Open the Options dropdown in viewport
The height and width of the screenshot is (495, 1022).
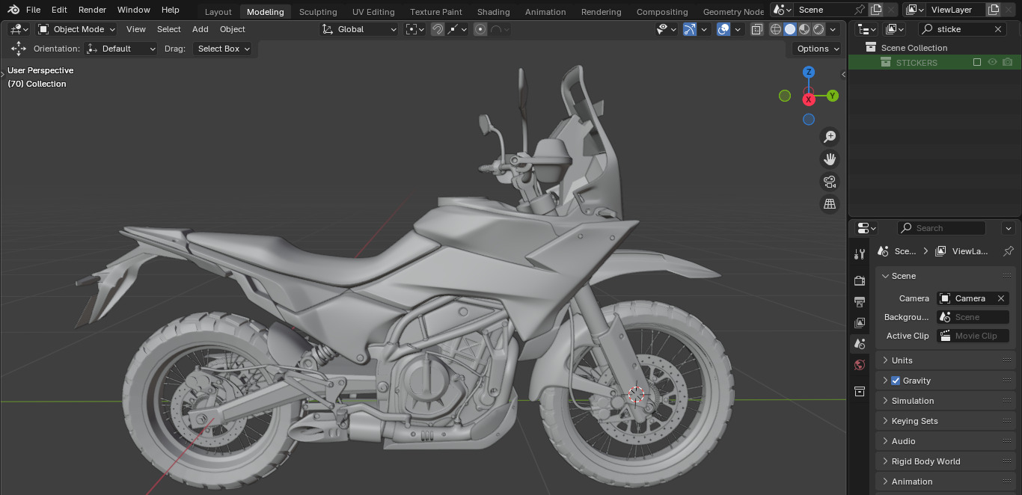pos(818,49)
